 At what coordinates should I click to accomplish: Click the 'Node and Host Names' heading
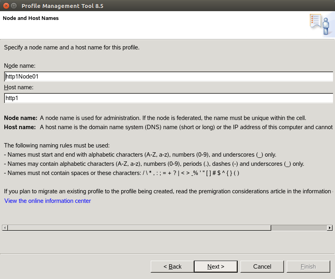(x=31, y=18)
